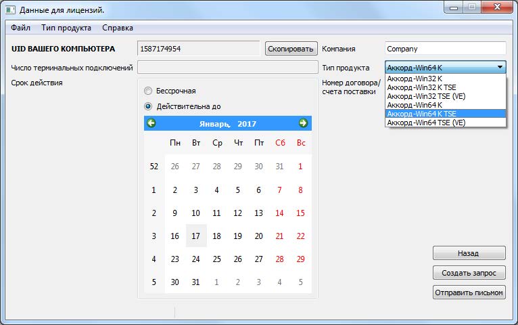Select January 14 in the calendar

pos(279,213)
